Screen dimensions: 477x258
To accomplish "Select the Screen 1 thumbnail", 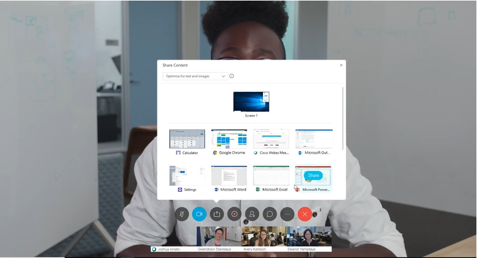I will [251, 102].
